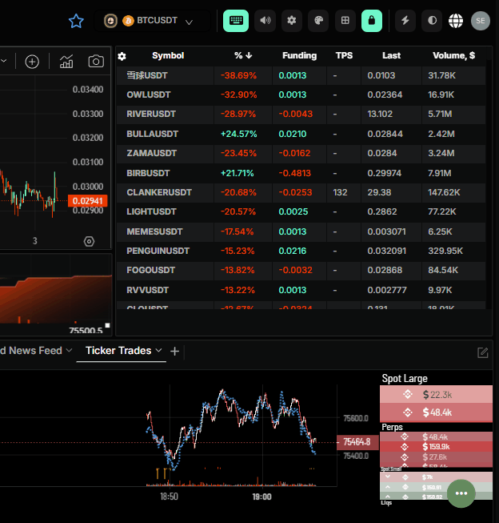Toggle the keyboard hotkeys button
This screenshot has width=499, height=523.
(x=236, y=21)
